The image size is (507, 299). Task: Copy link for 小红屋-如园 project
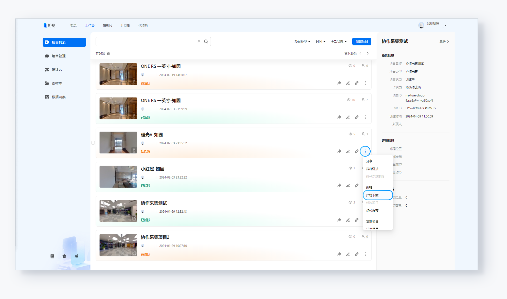(x=356, y=186)
